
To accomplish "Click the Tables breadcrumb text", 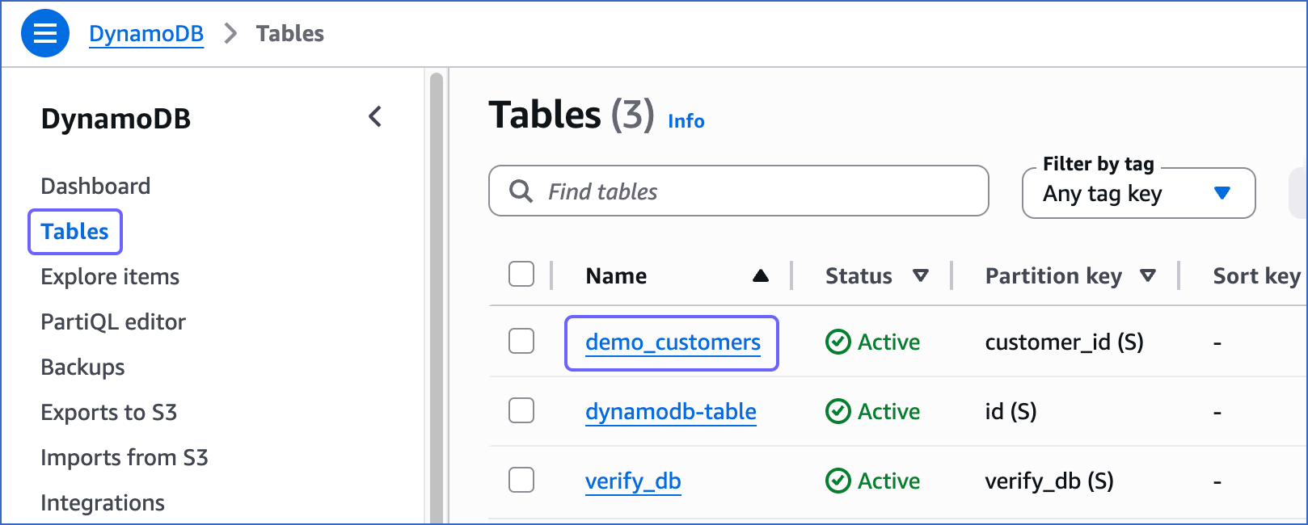I will [x=289, y=34].
